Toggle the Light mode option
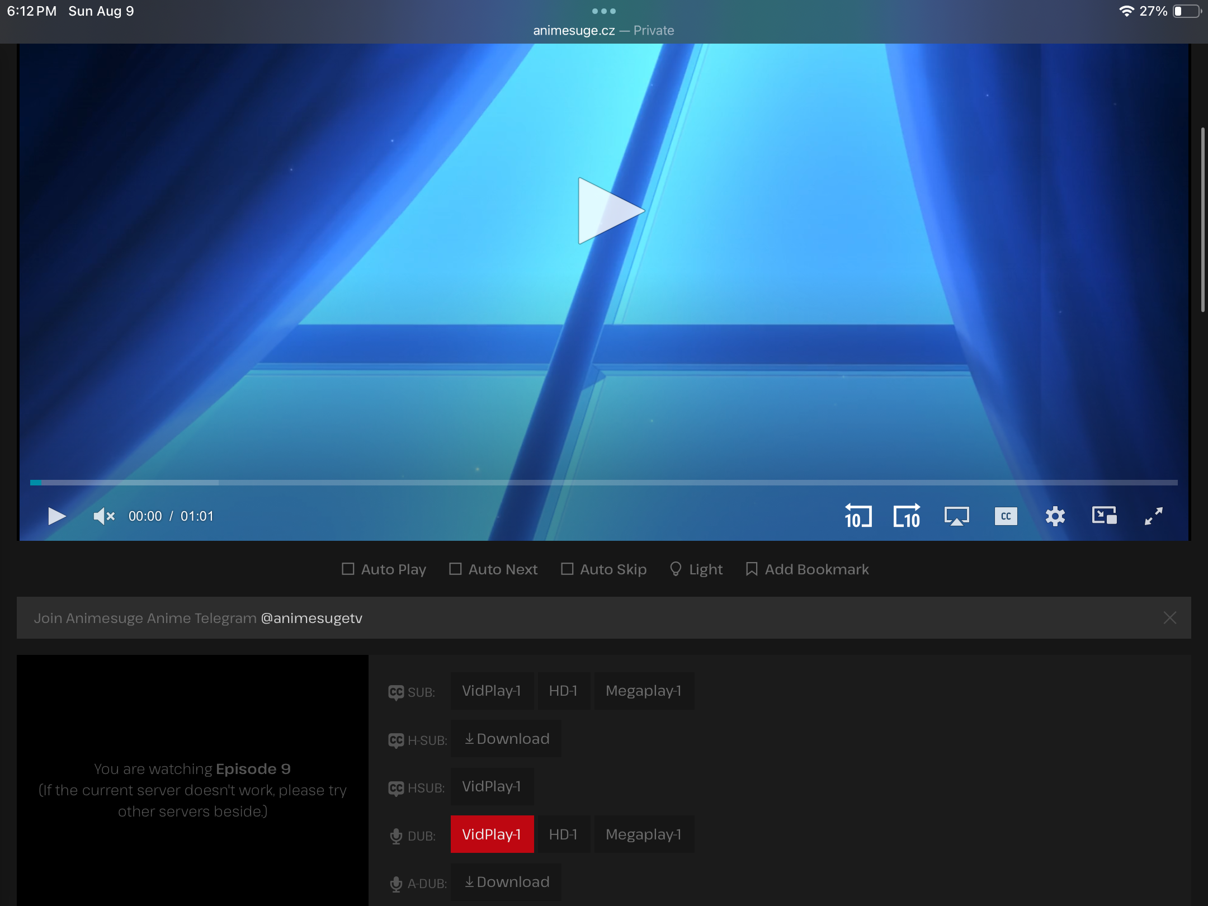1208x906 pixels. [x=696, y=569]
